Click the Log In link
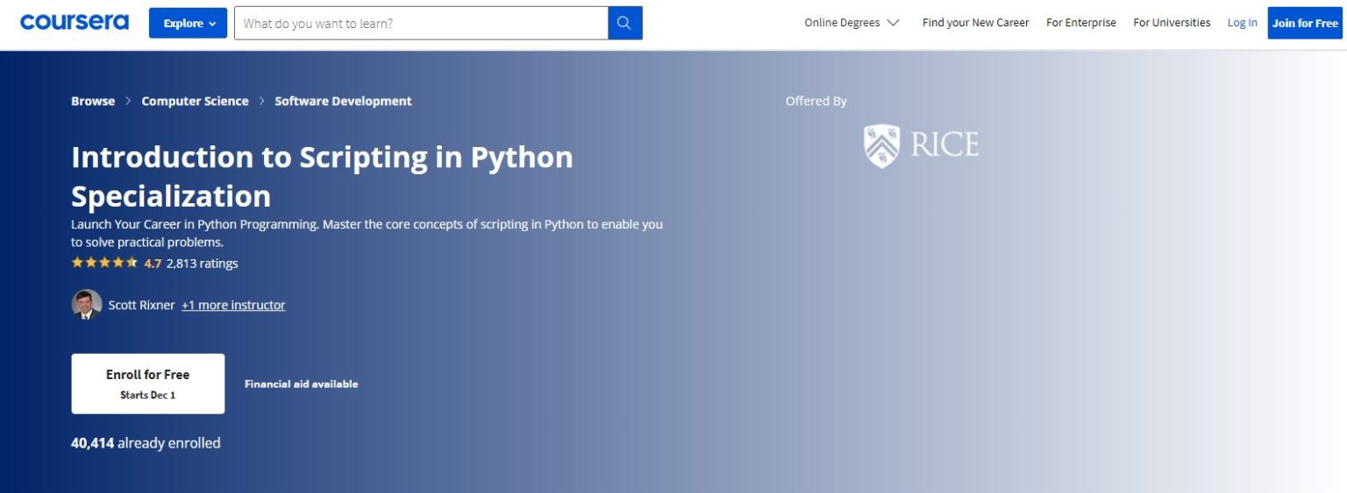 click(1242, 23)
